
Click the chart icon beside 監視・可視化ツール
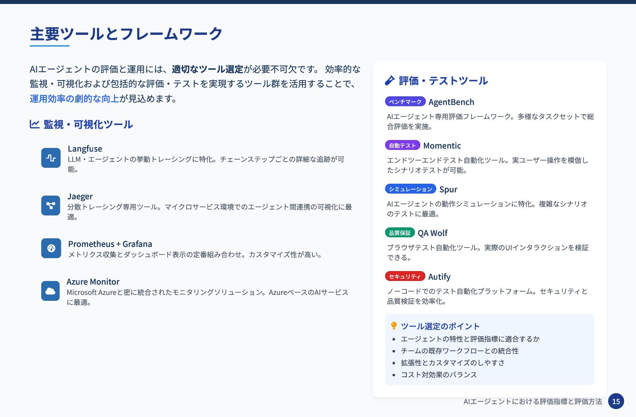[35, 124]
